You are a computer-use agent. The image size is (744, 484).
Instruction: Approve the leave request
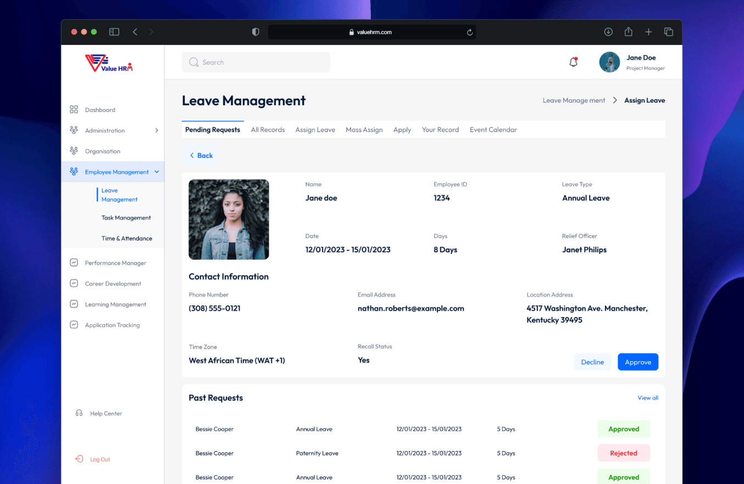(638, 362)
